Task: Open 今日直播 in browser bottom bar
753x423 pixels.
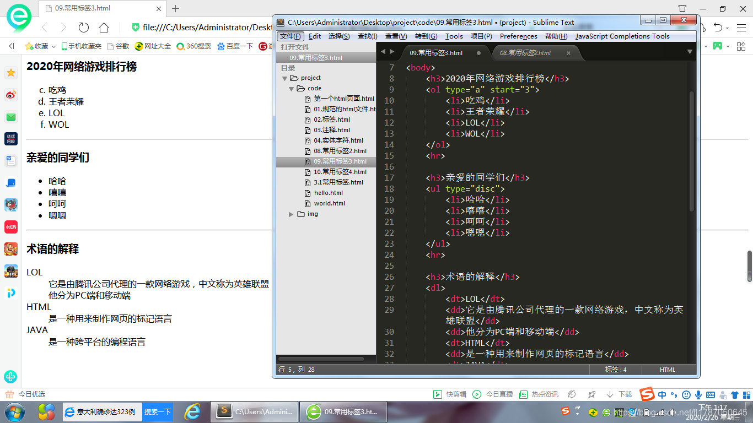Action: tap(493, 394)
